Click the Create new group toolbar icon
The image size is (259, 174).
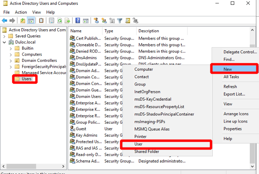(x=104, y=20)
